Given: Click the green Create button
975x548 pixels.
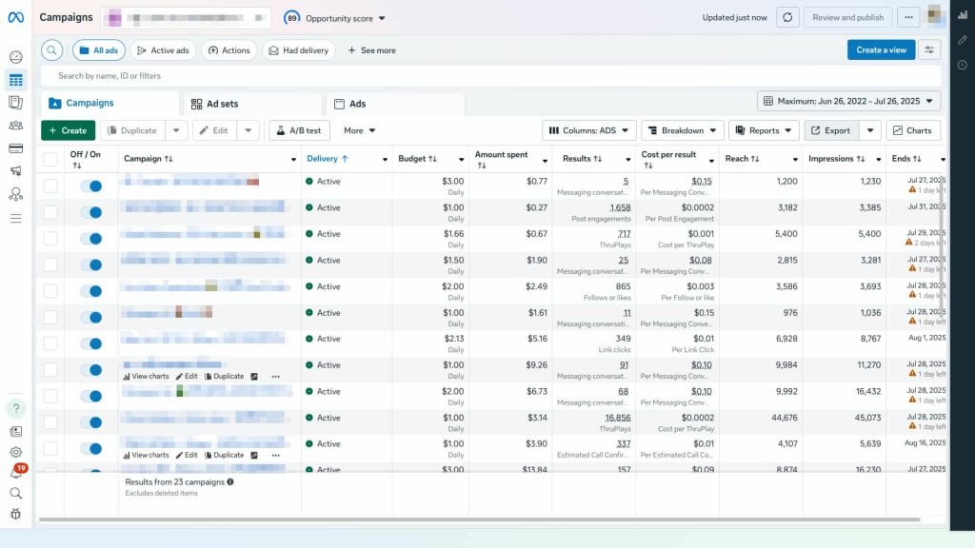Looking at the screenshot, I should tap(68, 130).
